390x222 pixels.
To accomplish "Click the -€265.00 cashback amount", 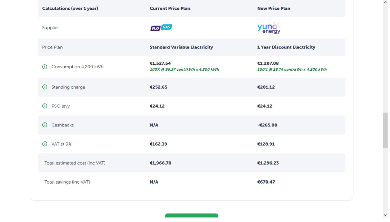I will (x=267, y=125).
